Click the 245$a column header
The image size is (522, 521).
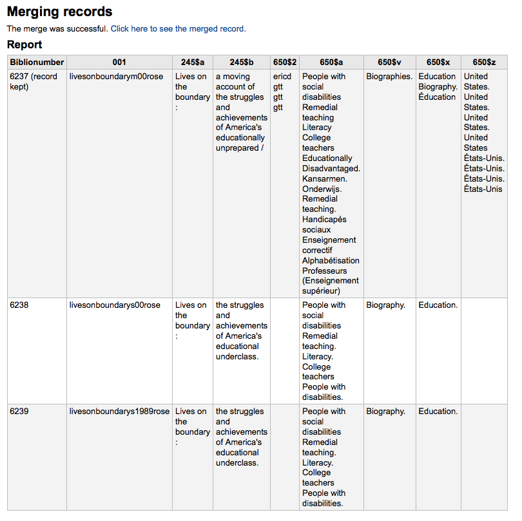point(193,62)
